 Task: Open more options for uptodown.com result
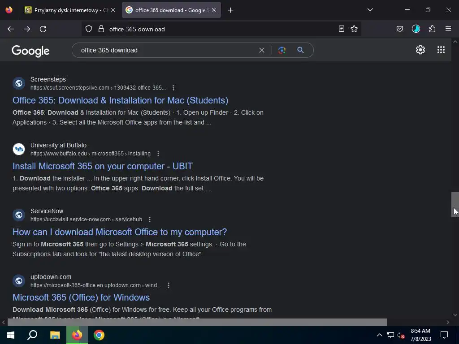[x=169, y=285]
